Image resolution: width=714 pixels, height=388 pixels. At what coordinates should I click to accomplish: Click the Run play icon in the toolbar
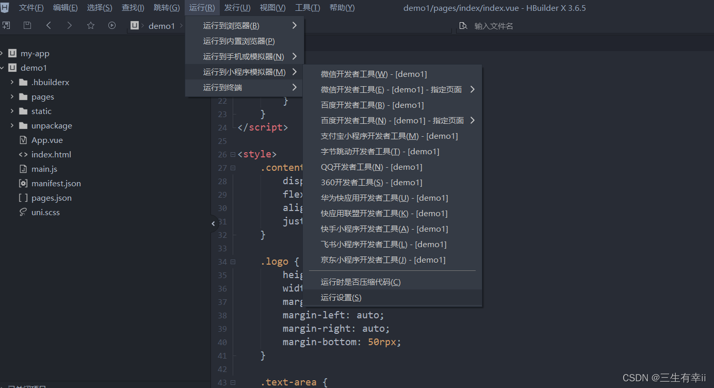click(x=112, y=25)
